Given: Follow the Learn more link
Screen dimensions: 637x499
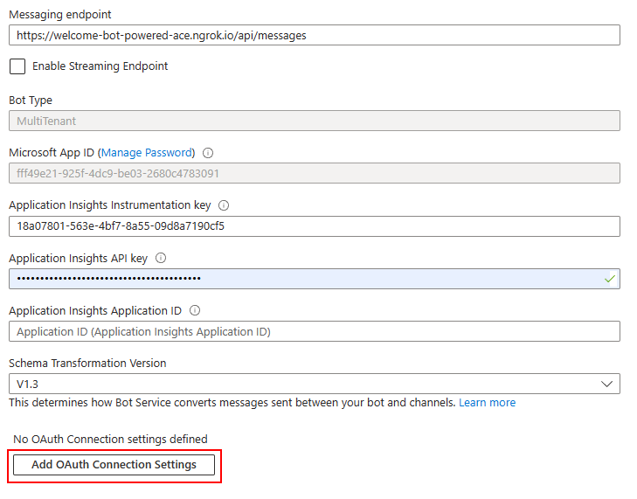Looking at the screenshot, I should click(x=487, y=403).
